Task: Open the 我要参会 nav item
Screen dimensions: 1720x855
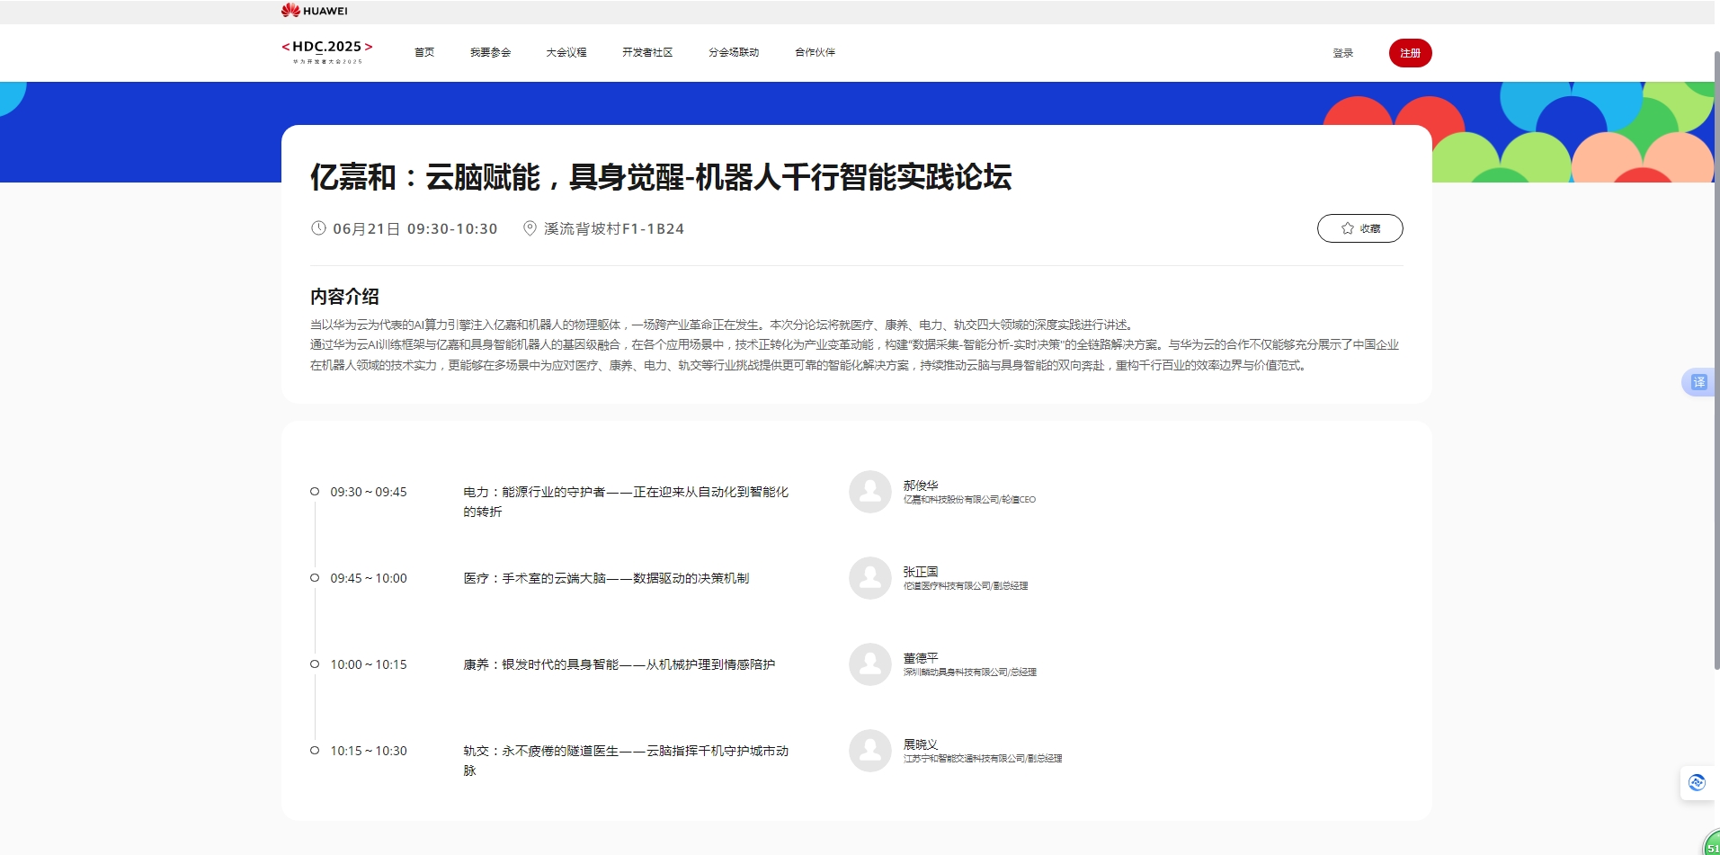Action: 490,52
